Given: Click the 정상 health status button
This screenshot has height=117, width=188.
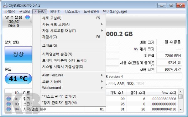Looking at the screenshot, I should [x=18, y=54].
